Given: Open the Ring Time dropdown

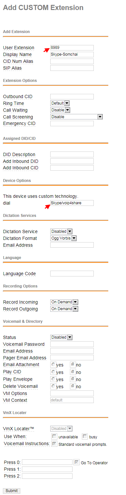Looking at the screenshot, I should pos(60,103).
